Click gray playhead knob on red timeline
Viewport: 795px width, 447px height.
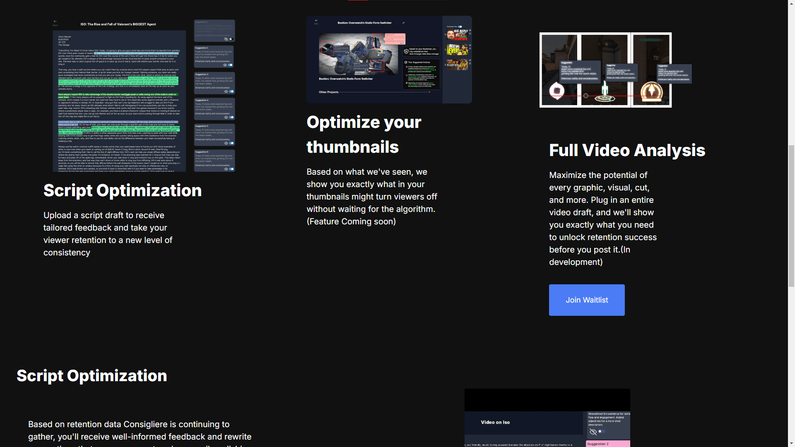pos(585,96)
